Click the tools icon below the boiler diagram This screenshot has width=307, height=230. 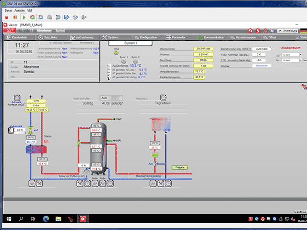(79, 183)
